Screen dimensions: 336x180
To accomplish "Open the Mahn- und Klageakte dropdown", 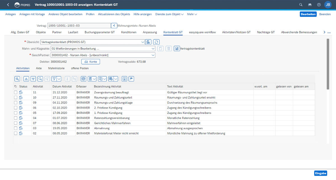I will [x=153, y=49].
